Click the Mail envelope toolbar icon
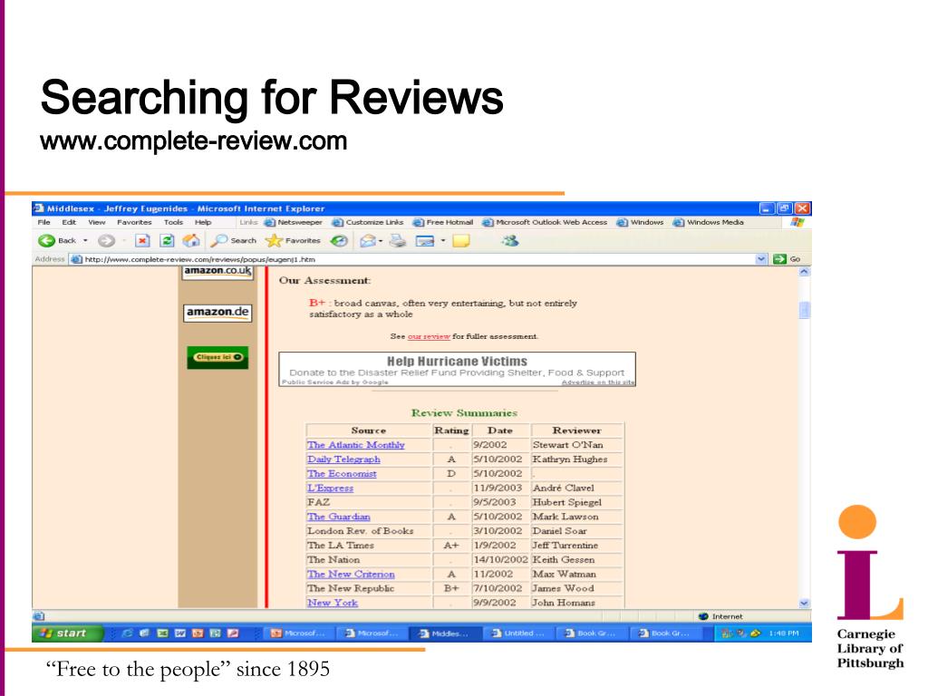This screenshot has width=928, height=696. (x=368, y=240)
